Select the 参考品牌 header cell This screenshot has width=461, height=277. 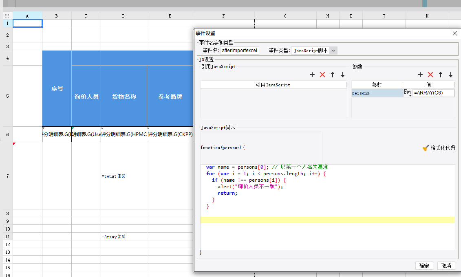click(170, 97)
